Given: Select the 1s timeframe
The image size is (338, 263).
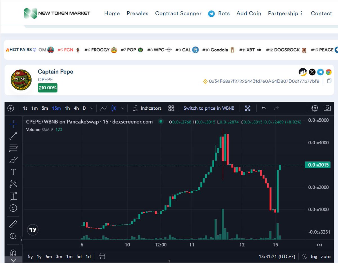Looking at the screenshot, I should point(25,108).
